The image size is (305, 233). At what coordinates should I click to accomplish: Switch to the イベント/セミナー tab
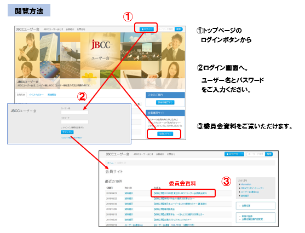(36, 95)
